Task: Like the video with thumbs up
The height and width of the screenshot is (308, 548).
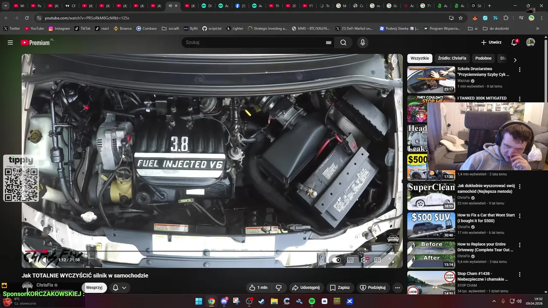Action: (258, 287)
